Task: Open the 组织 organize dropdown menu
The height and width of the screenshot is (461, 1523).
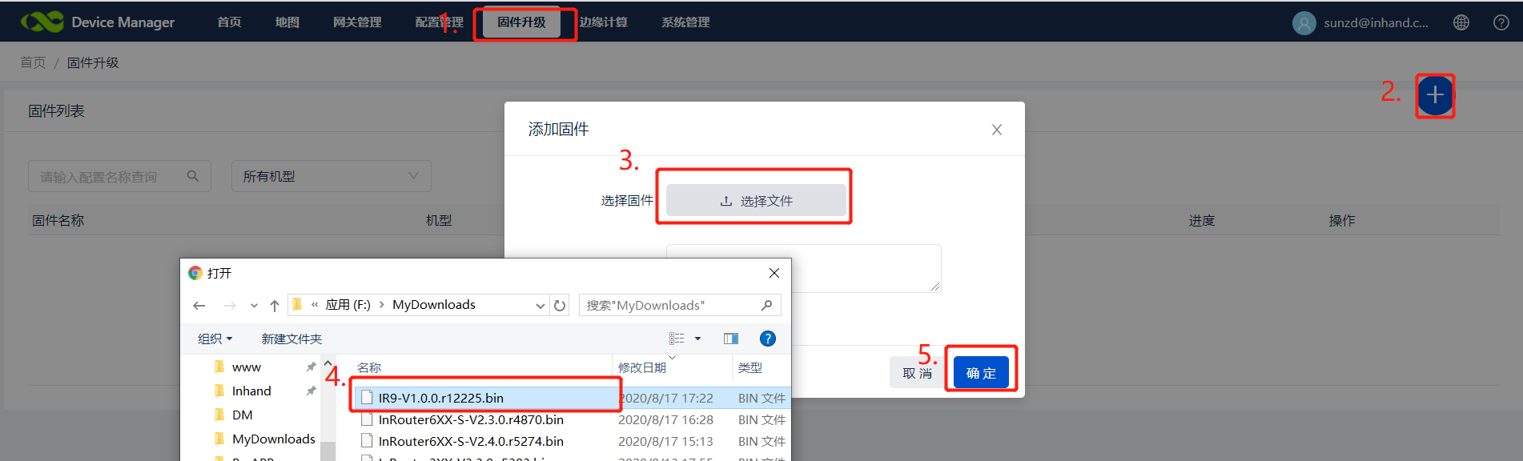Action: coord(215,339)
